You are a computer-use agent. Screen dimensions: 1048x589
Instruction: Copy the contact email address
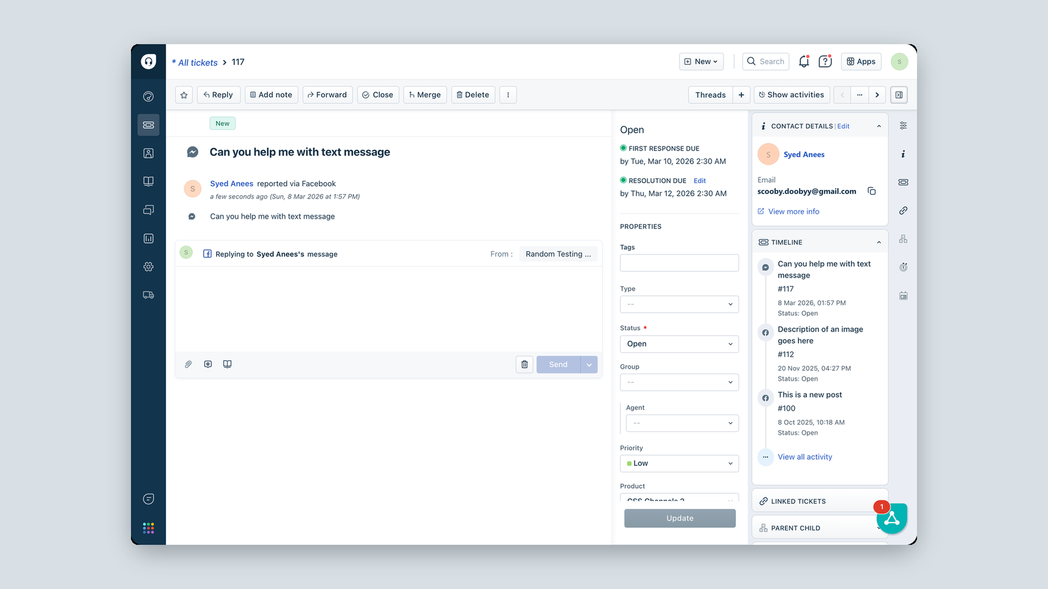pos(872,191)
